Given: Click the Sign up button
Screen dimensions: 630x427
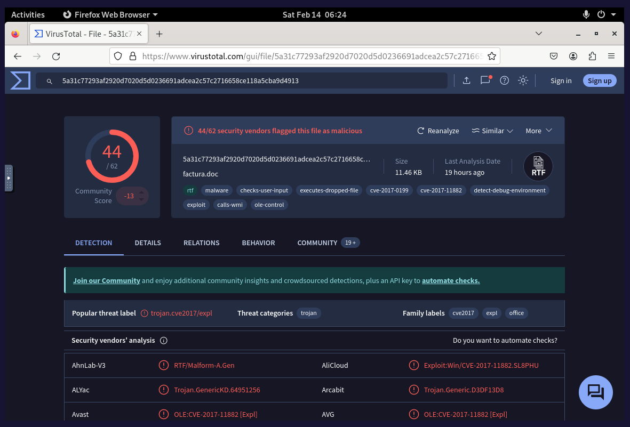Looking at the screenshot, I should click(600, 80).
